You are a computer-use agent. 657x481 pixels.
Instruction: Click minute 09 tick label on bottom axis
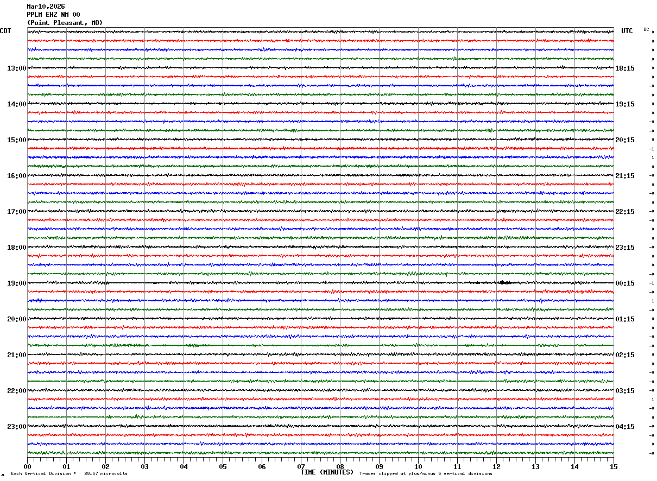tap(379, 466)
